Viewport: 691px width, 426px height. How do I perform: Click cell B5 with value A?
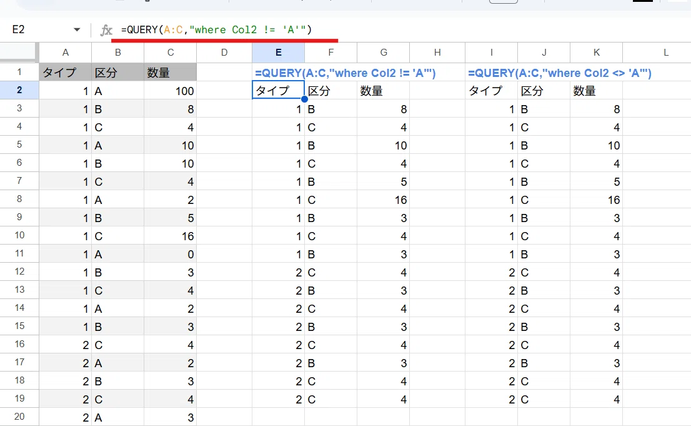coord(117,145)
